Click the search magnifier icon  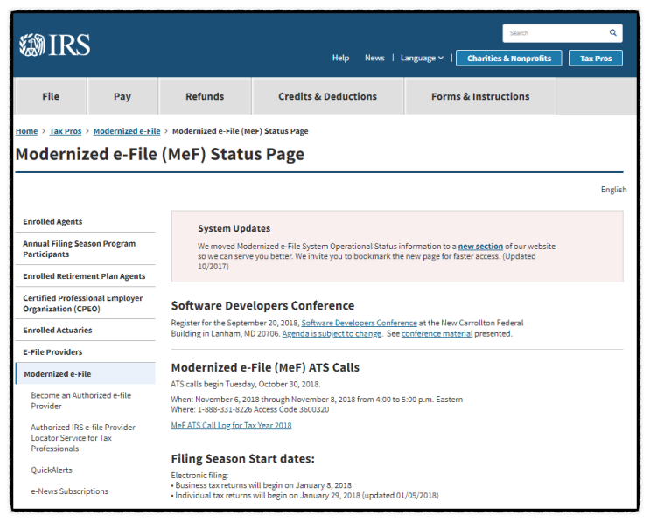click(612, 32)
